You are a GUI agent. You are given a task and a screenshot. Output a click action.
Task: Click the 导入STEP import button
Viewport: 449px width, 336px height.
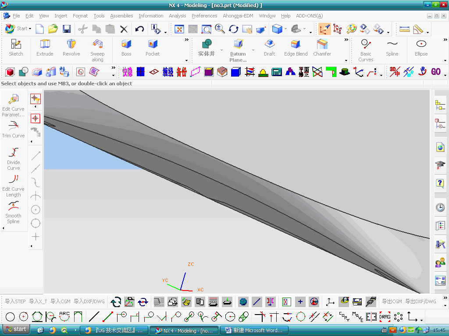[x=15, y=301]
